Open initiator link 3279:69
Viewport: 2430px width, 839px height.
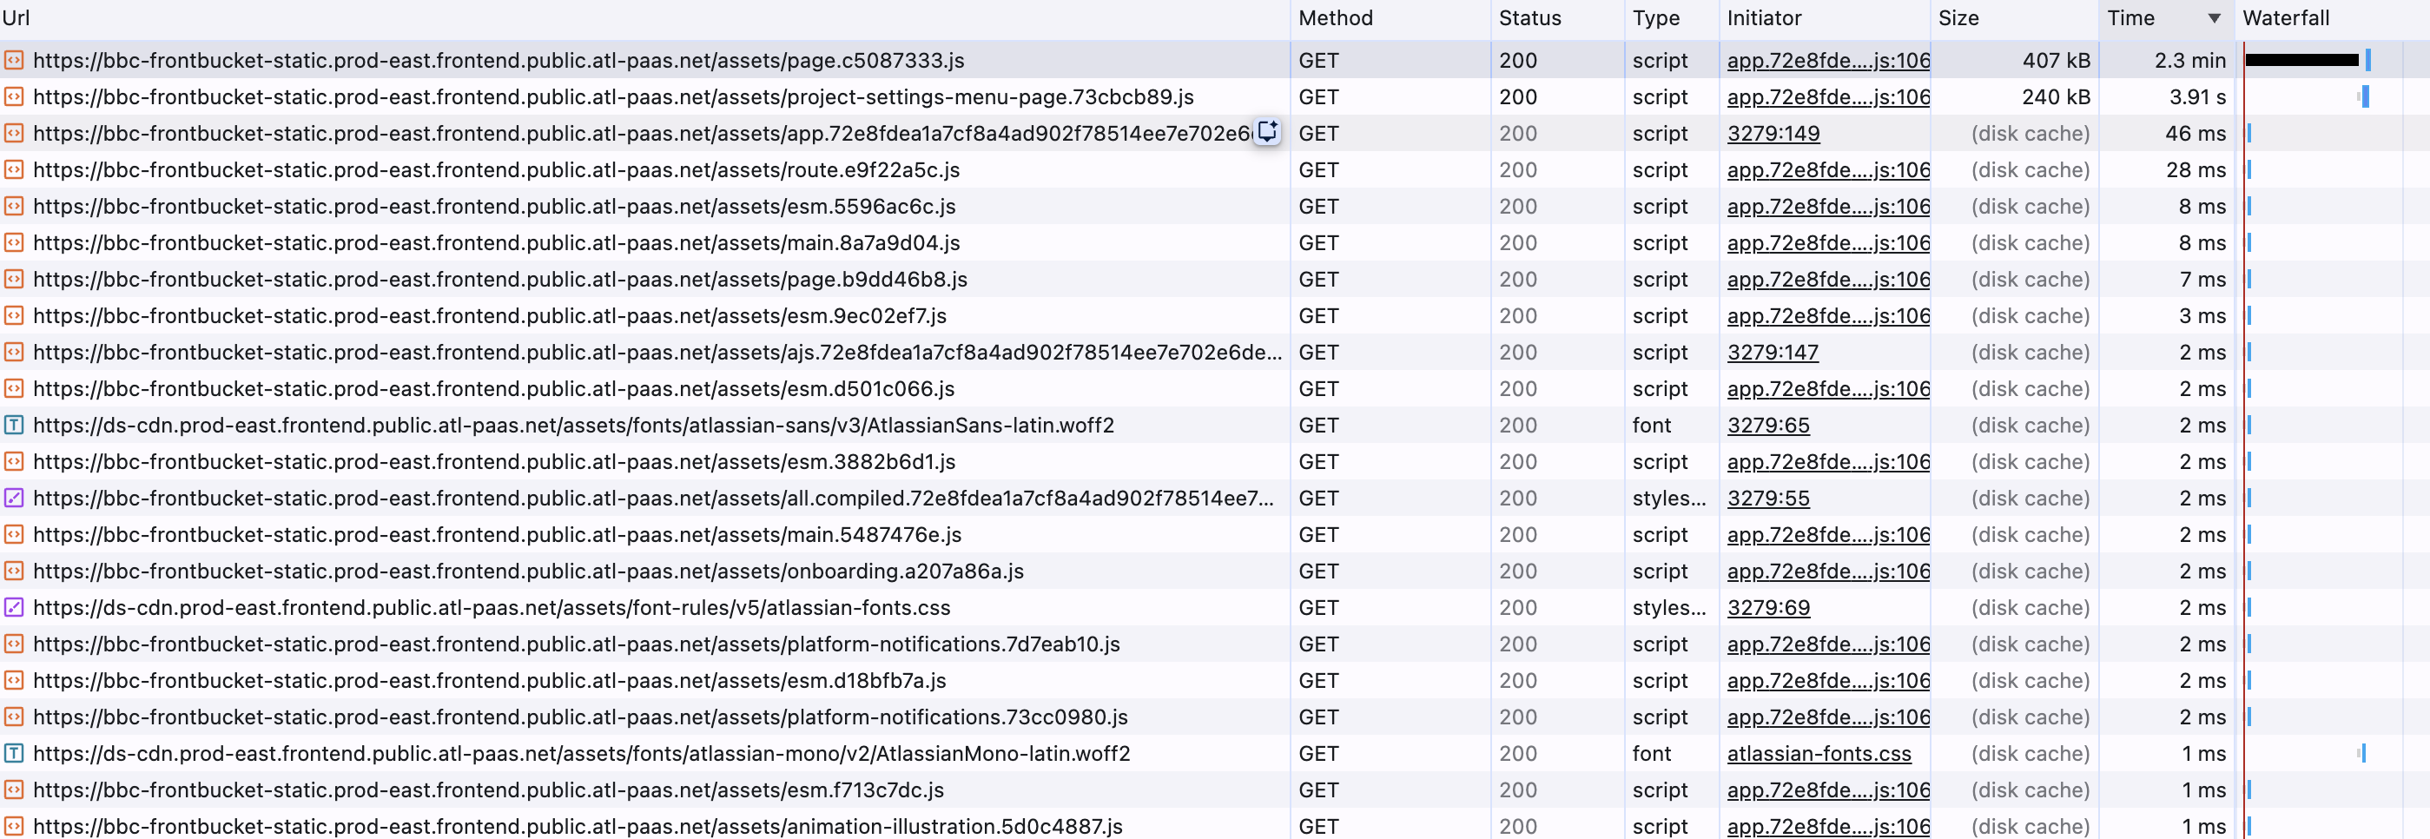click(1768, 607)
